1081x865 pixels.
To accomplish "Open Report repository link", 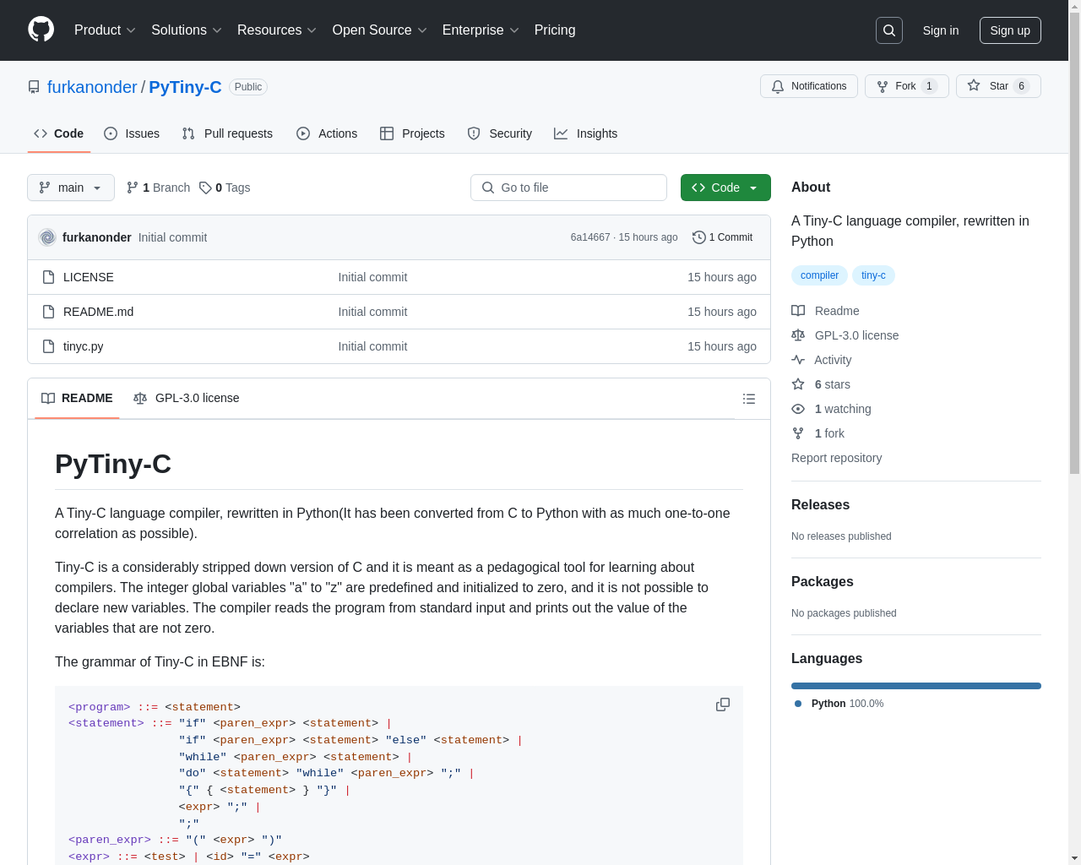I will click(836, 458).
